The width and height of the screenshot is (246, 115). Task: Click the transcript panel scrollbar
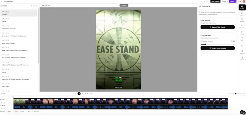click(x=39, y=36)
